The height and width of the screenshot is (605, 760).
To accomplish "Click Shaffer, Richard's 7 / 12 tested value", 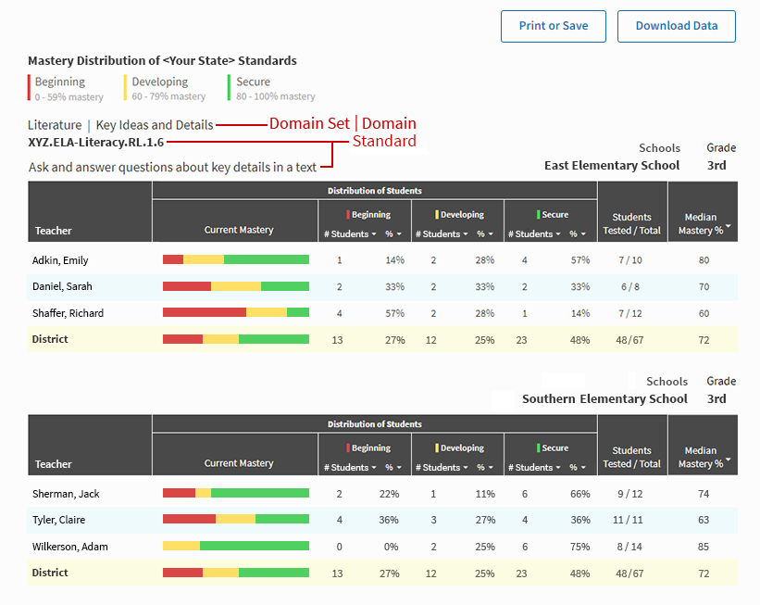I will [x=630, y=313].
